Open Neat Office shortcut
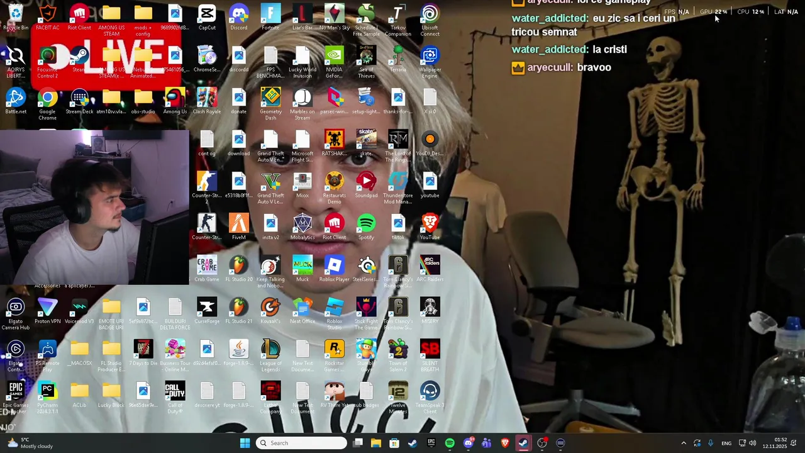Image resolution: width=805 pixels, height=453 pixels. coord(303,311)
